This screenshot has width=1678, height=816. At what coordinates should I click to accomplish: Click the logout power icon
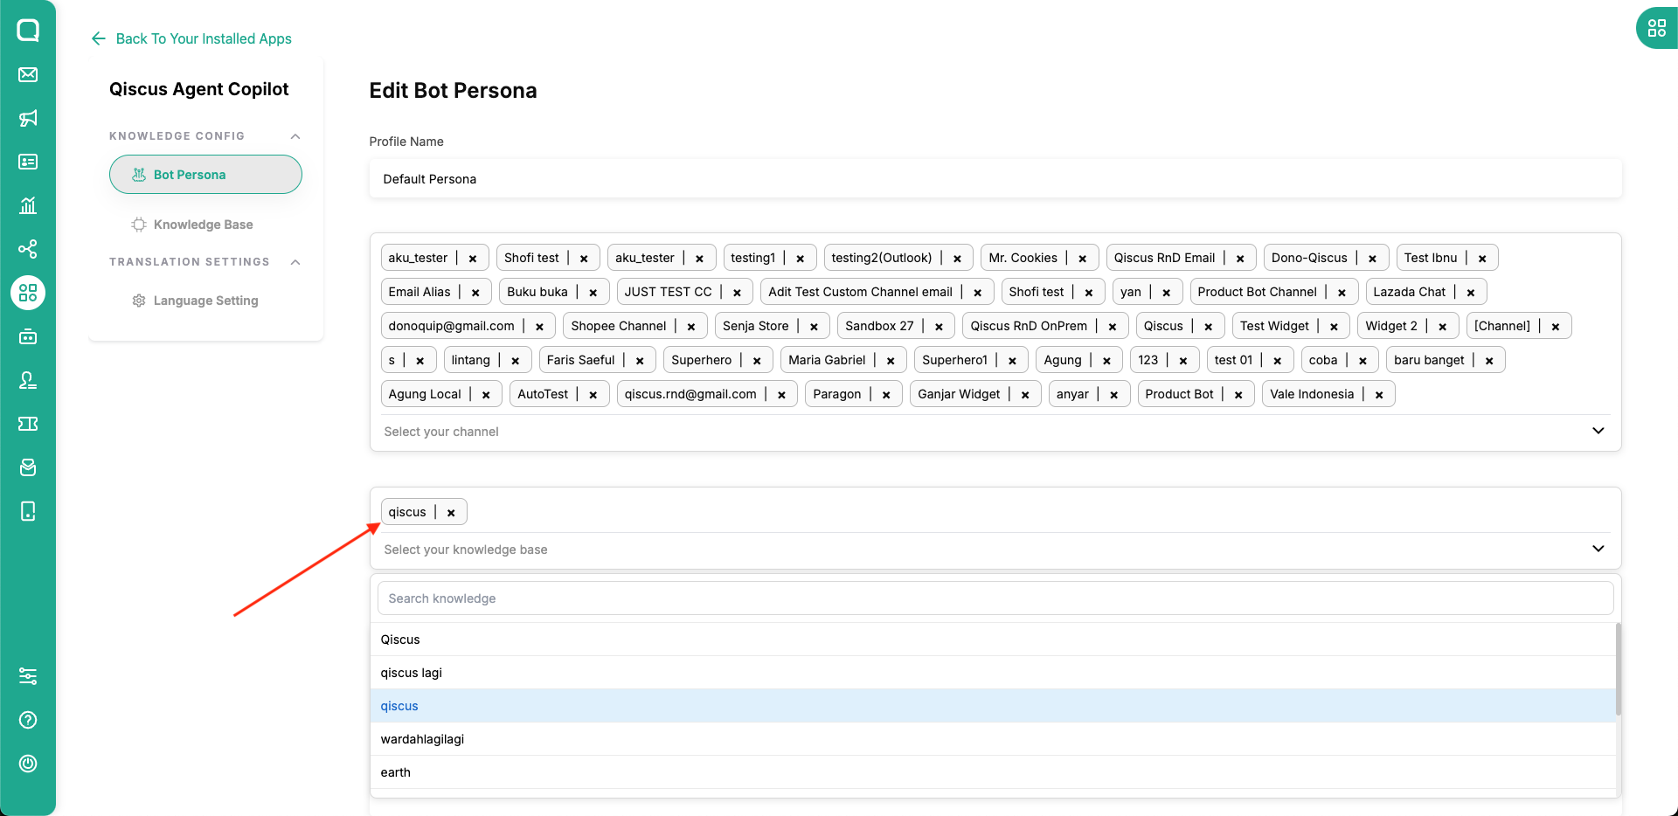pyautogui.click(x=28, y=764)
